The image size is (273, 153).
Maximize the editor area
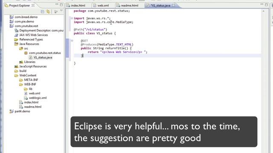[x=266, y=5]
